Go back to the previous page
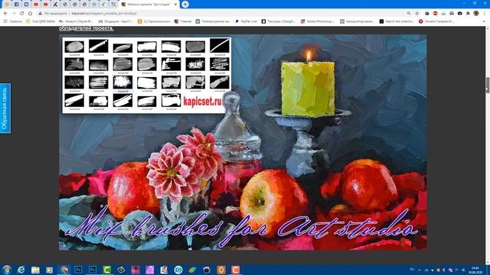 coord(5,14)
